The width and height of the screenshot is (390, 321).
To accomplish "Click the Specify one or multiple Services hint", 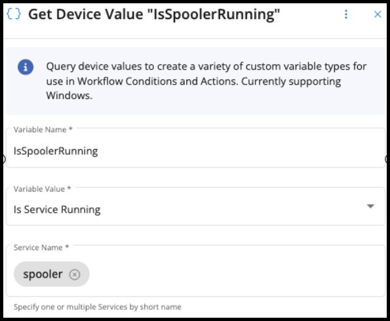I will pyautogui.click(x=98, y=307).
